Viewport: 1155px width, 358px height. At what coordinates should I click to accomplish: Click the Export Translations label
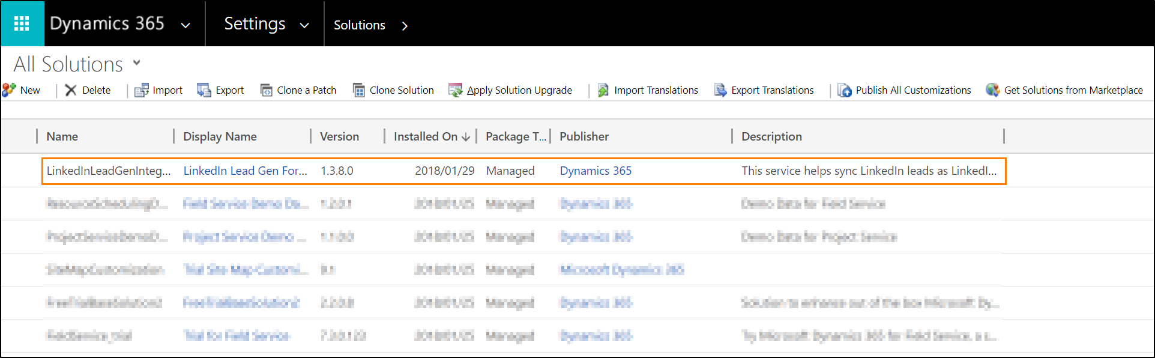coord(773,90)
